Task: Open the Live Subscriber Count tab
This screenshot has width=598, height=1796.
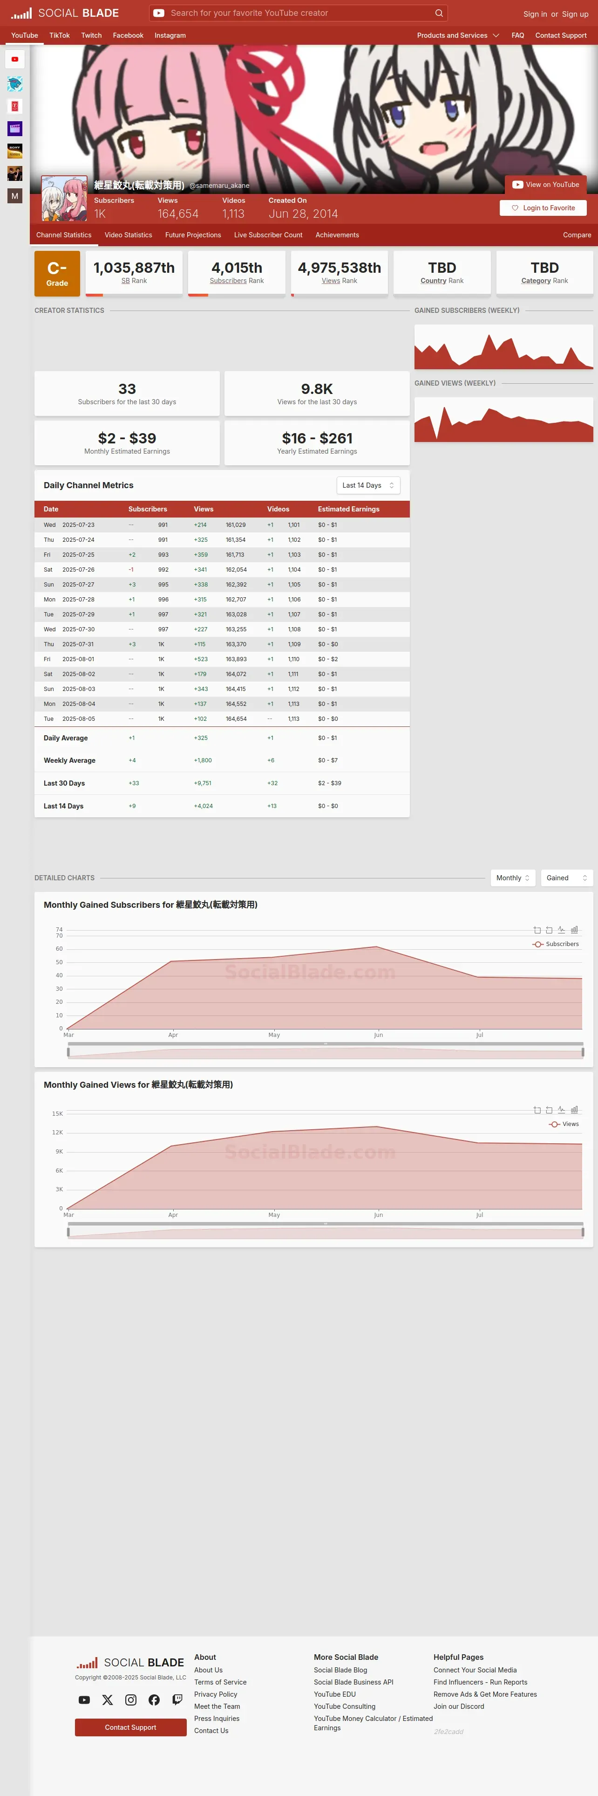Action: point(268,235)
